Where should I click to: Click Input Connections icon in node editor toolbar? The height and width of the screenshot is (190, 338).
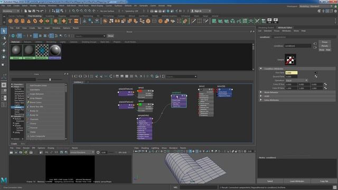pyautogui.click(x=76, y=76)
